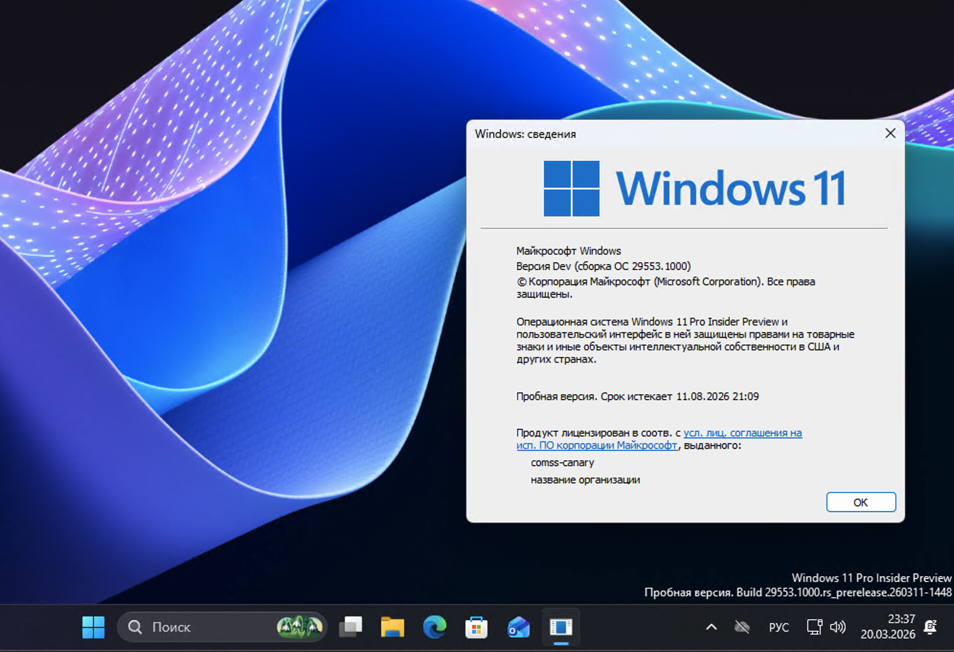Open Task View from the taskbar
Image resolution: width=954 pixels, height=652 pixels.
pos(351,627)
